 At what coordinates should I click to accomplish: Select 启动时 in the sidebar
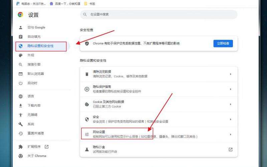pos(32,83)
